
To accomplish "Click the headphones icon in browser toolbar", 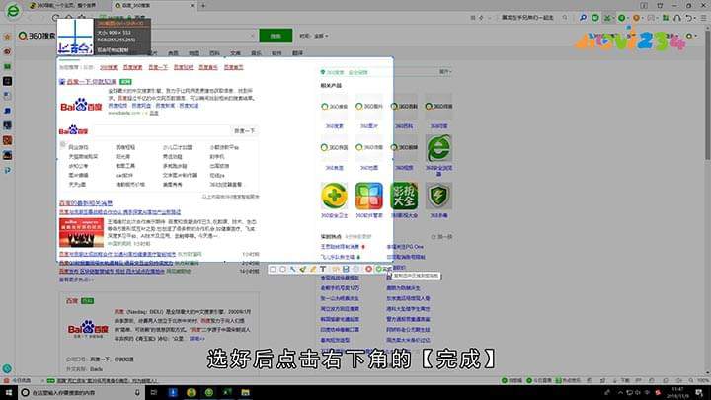I will (x=677, y=18).
